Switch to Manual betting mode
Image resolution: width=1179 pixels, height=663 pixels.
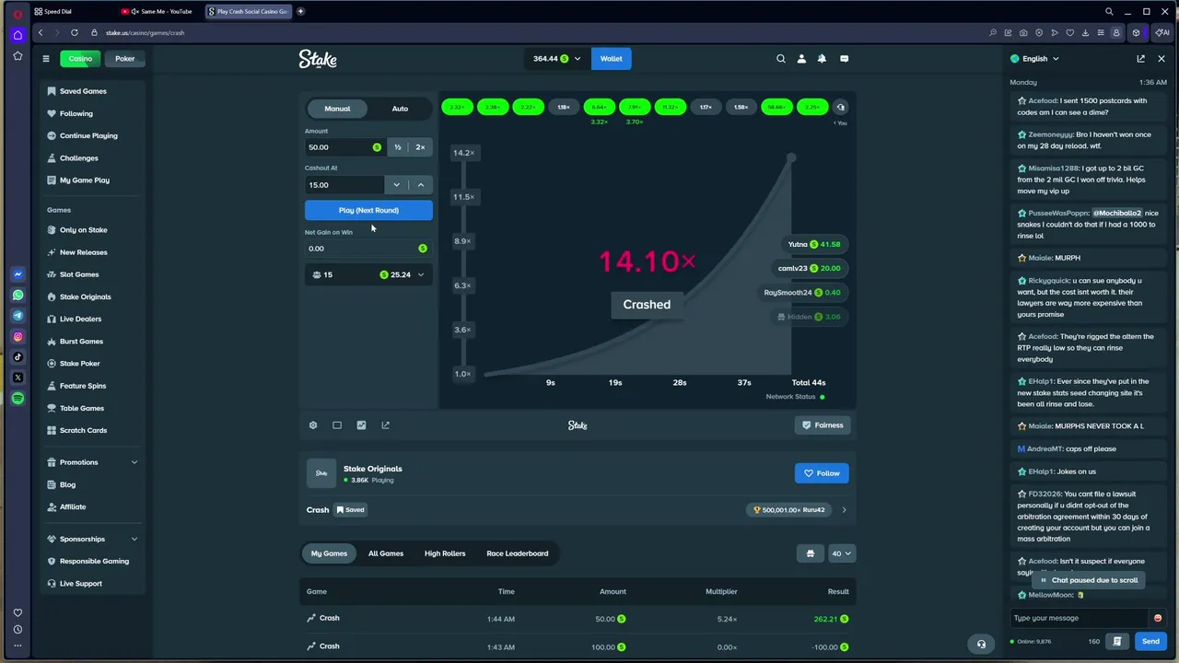337,109
